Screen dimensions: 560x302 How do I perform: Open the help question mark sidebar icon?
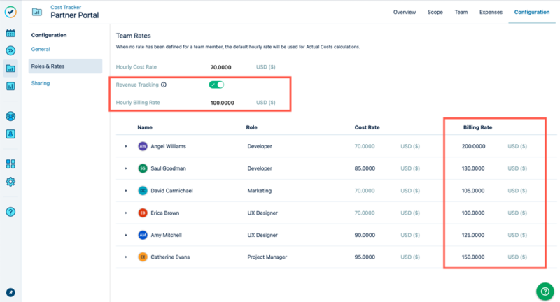tap(10, 212)
